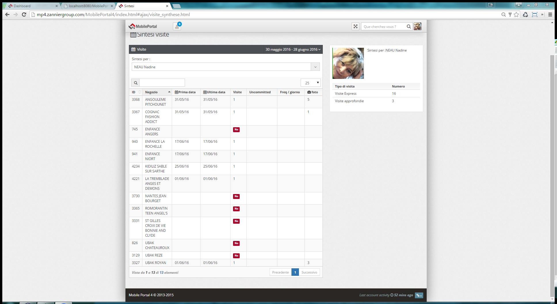Click the magnifier icon in header search
Screen dimensions: 557x304
pyautogui.click(x=409, y=26)
